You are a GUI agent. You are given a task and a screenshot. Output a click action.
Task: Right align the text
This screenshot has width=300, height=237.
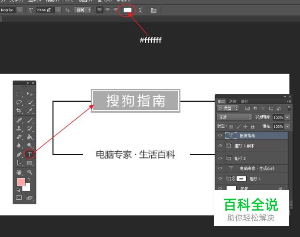(x=115, y=10)
